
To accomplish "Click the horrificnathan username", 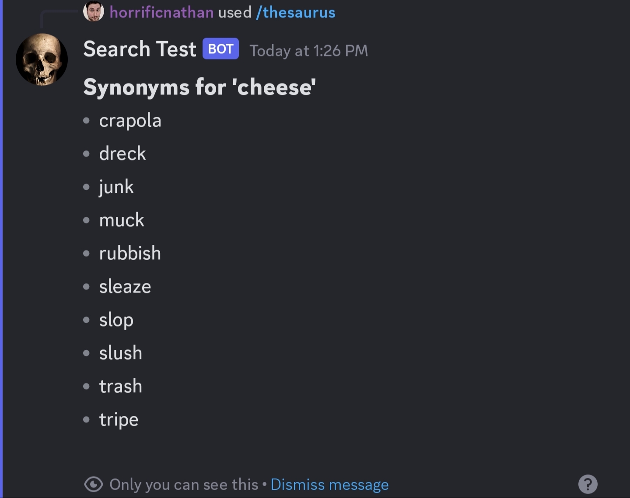I will click(161, 12).
